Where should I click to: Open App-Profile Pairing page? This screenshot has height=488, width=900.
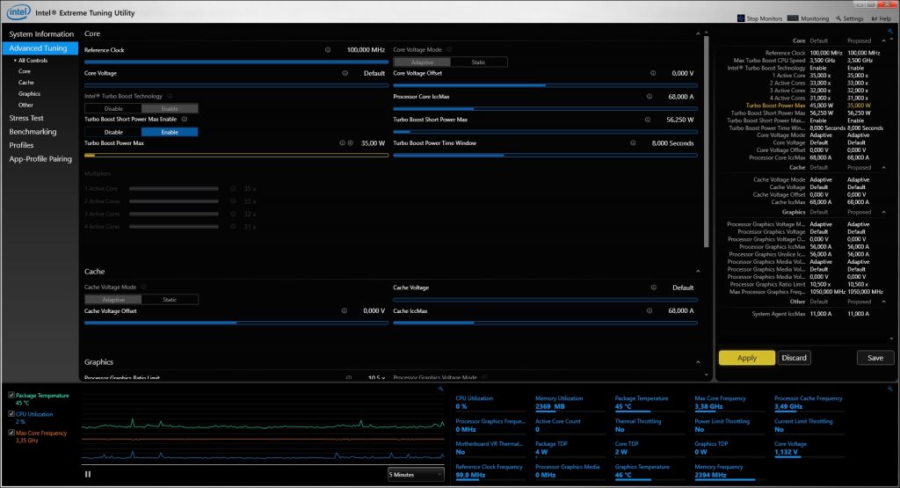[40, 159]
